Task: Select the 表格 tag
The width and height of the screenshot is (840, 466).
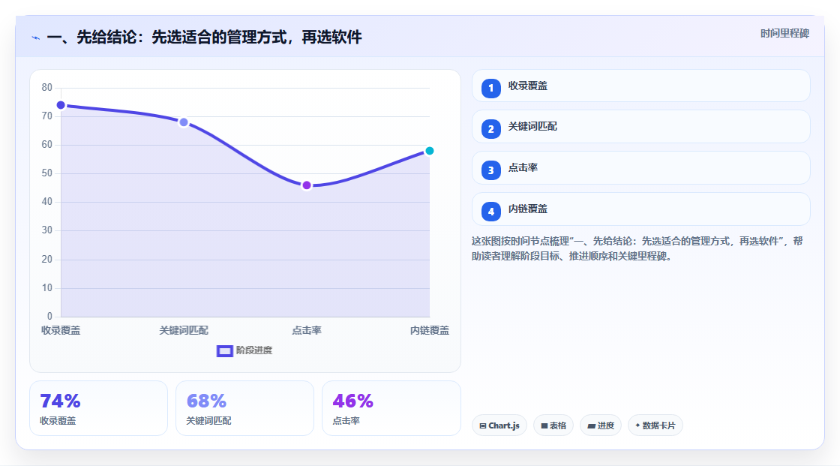Action: (x=553, y=425)
